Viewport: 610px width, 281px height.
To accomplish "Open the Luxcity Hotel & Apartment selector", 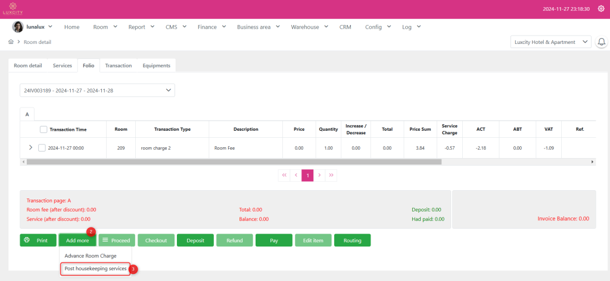I will (550, 42).
